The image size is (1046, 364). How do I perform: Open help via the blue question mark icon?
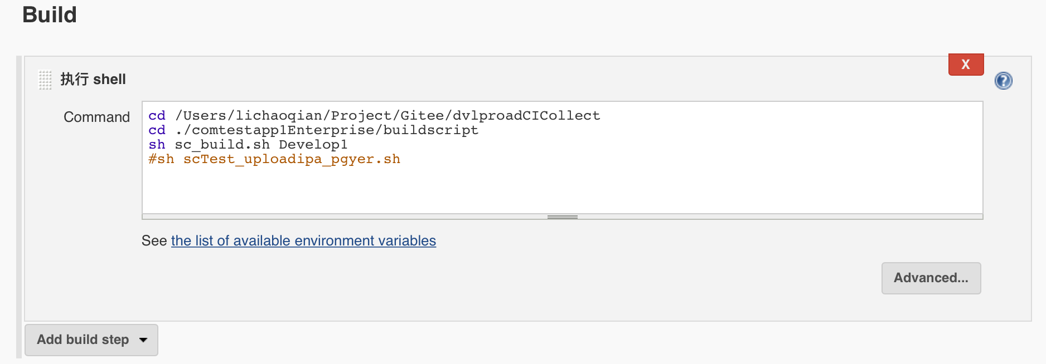pyautogui.click(x=1003, y=81)
